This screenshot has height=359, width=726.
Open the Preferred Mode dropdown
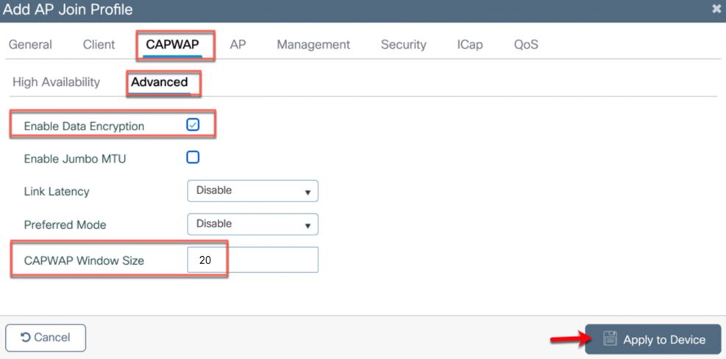252,224
